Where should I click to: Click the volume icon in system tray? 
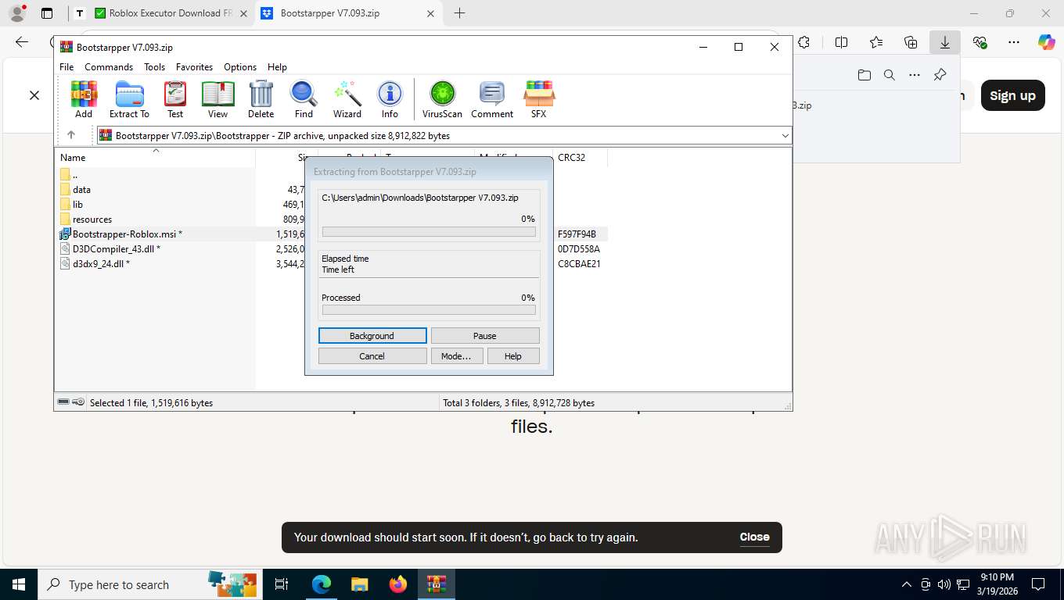click(x=944, y=584)
